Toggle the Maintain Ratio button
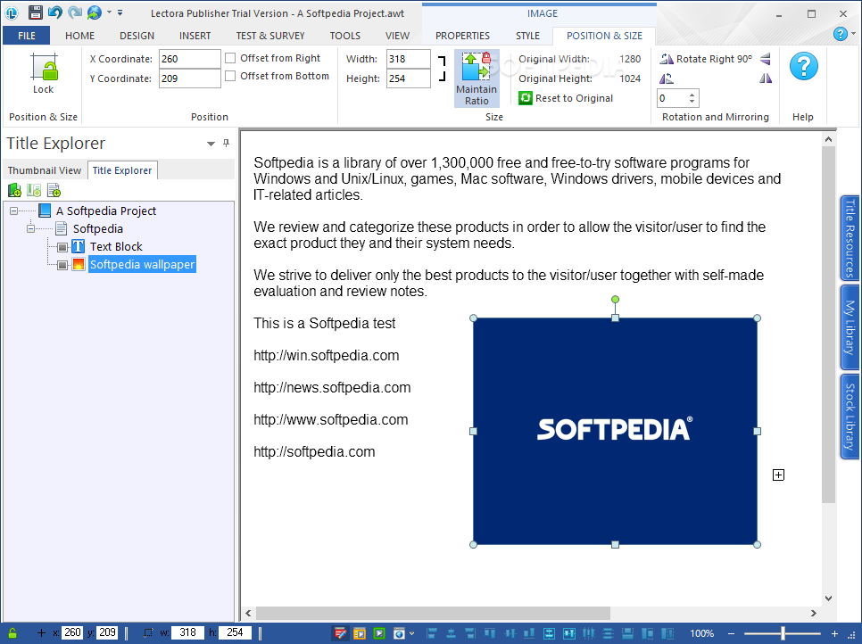Viewport: 862px width, 644px height. [477, 78]
